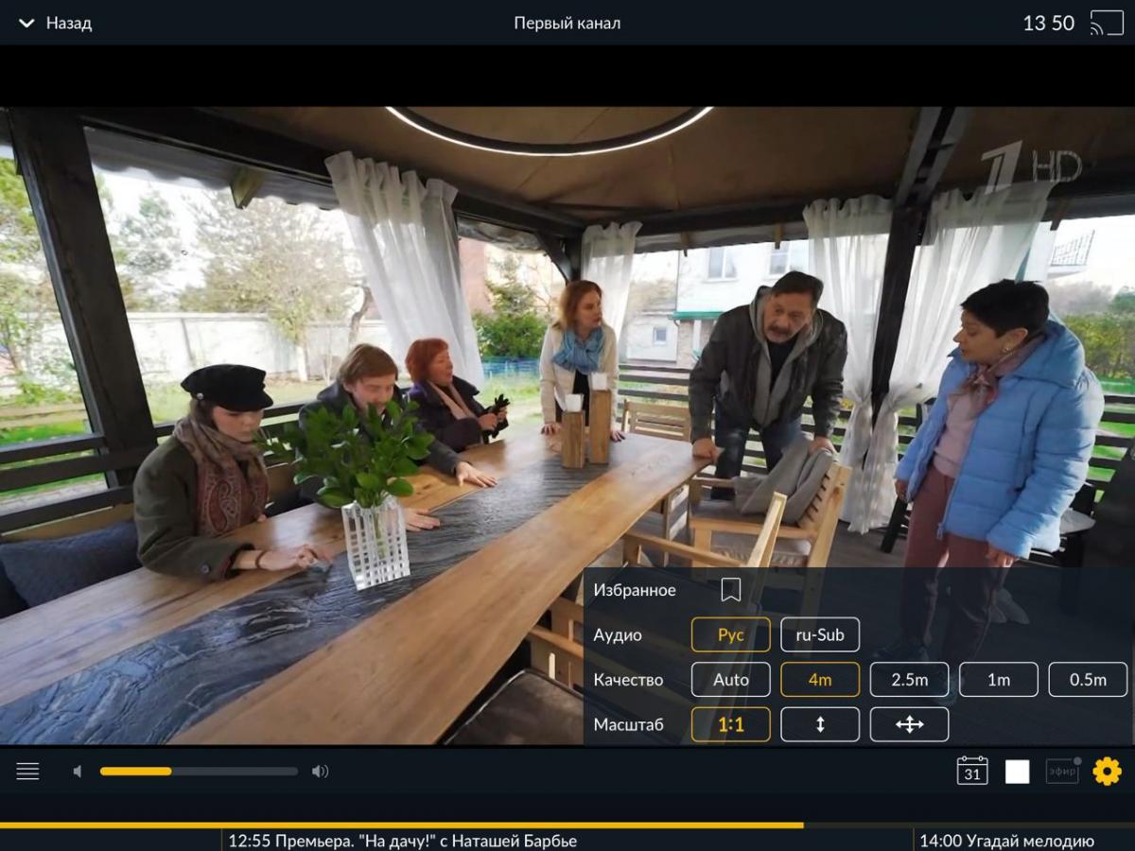This screenshot has width=1135, height=851.
Task: Select the Рус audio track
Action: [730, 634]
